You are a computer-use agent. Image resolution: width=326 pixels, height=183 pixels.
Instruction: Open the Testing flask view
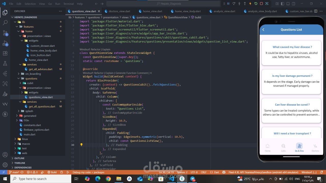click(5, 64)
